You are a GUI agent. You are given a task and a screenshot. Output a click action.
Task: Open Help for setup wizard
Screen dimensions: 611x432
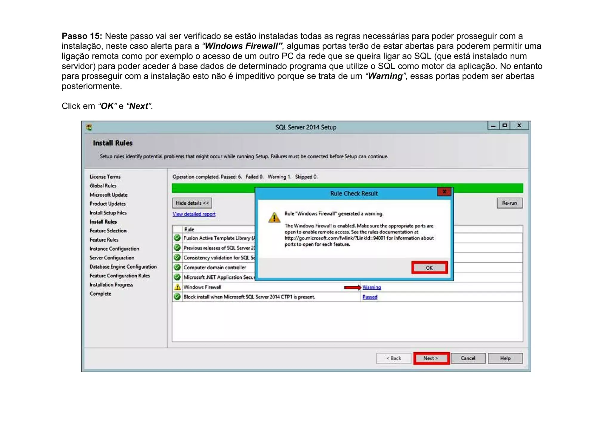[505, 358]
